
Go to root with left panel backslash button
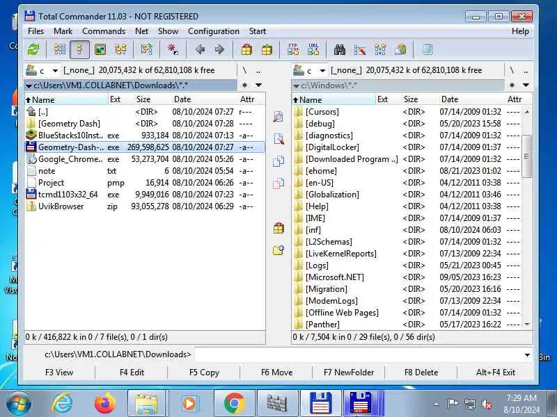[x=244, y=70]
